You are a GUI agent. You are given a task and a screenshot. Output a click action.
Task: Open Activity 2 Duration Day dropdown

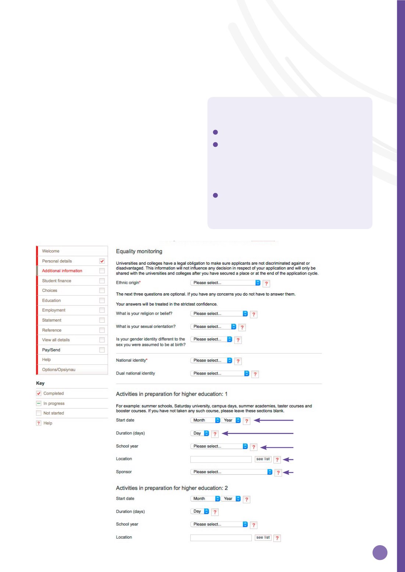point(200,511)
